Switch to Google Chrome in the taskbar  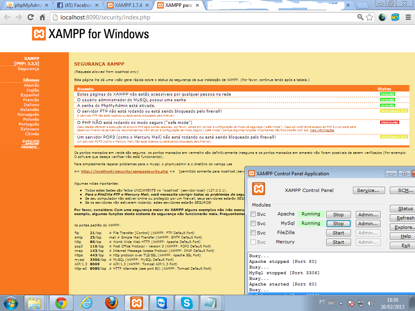(x=61, y=303)
